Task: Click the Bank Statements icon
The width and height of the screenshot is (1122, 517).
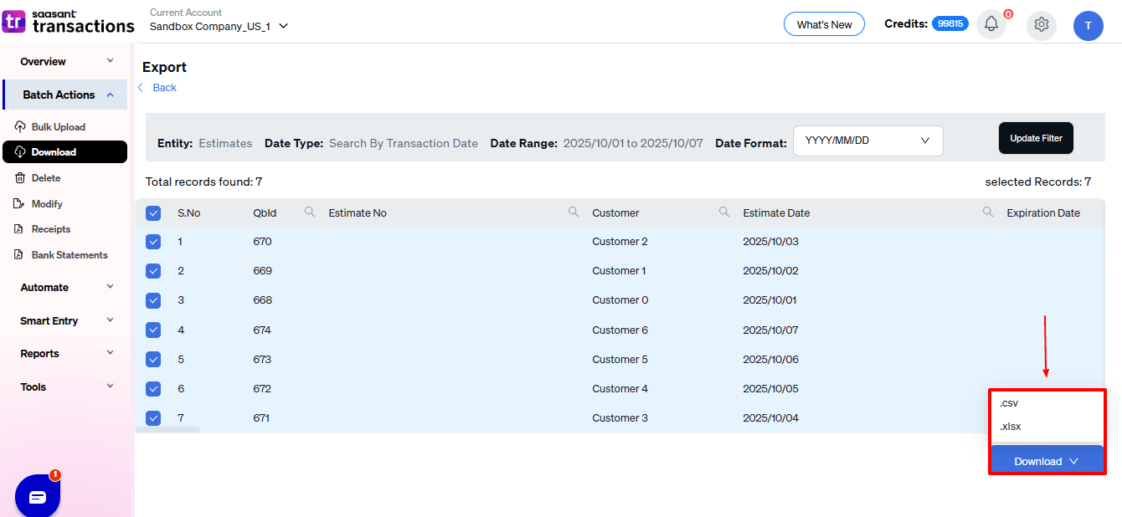Action: click(x=21, y=254)
